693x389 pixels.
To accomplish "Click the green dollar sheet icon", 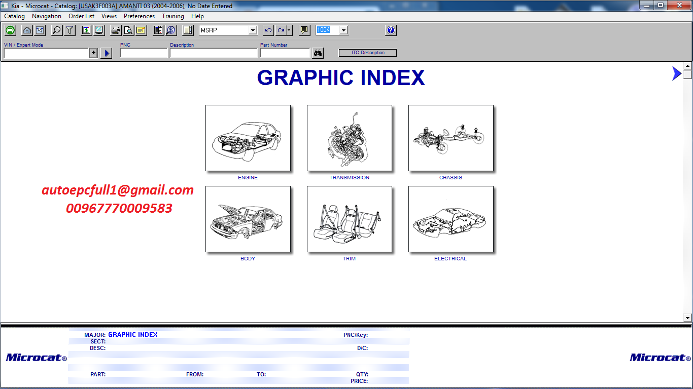I will click(x=86, y=30).
